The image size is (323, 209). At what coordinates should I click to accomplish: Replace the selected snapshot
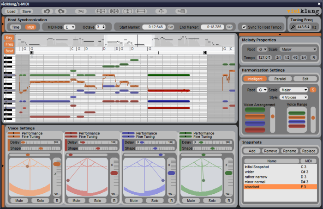(309, 151)
